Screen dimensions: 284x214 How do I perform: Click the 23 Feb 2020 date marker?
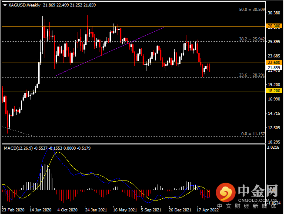(13, 210)
